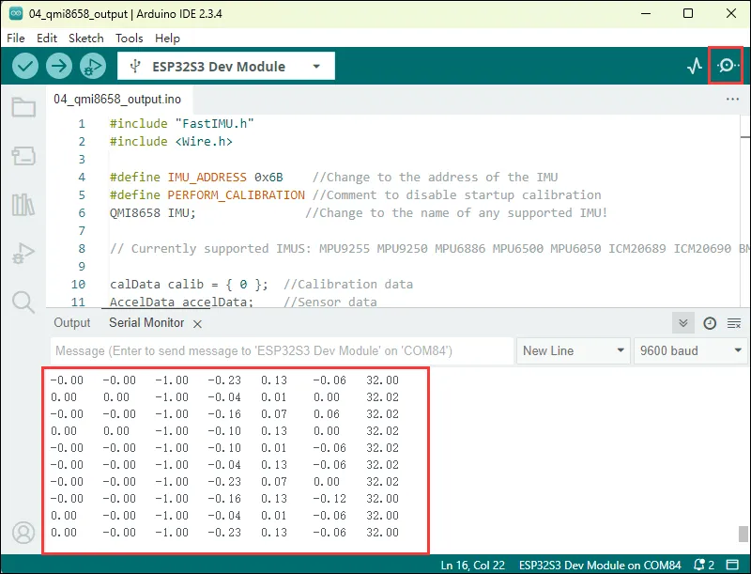Open the Sketch menu

(86, 39)
